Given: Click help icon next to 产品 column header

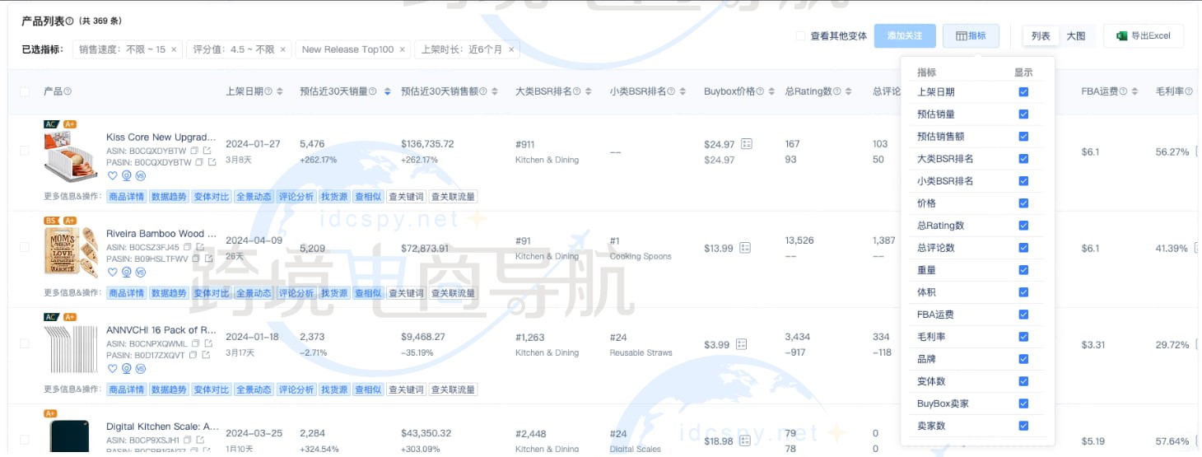Looking at the screenshot, I should click(68, 91).
